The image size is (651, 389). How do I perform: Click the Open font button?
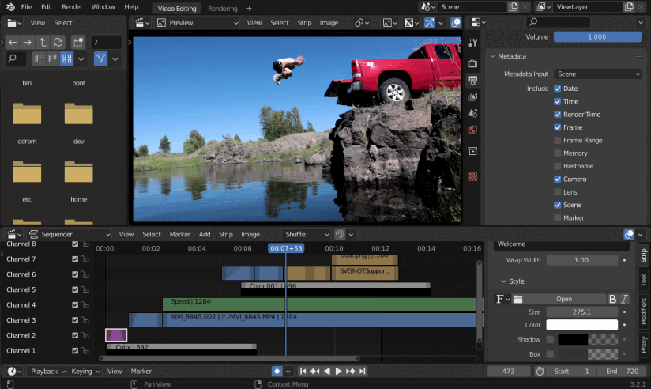point(563,299)
